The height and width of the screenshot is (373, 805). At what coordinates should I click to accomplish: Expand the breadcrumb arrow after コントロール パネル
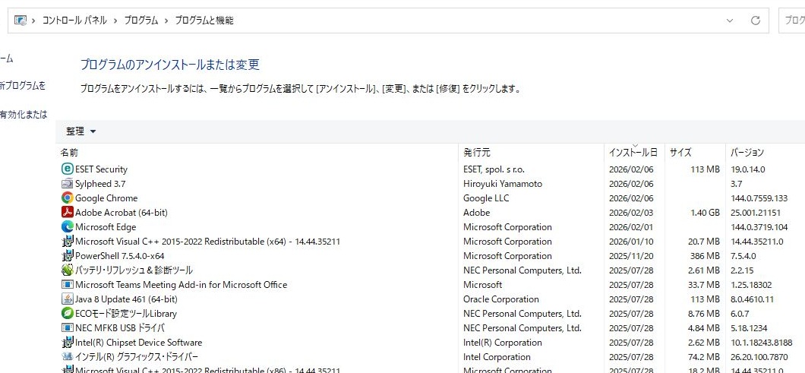pos(116,21)
